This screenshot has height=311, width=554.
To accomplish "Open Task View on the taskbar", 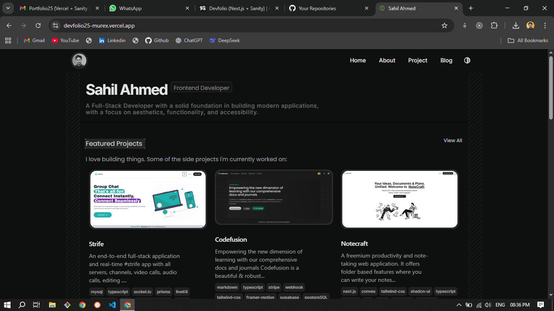I will tap(37, 305).
